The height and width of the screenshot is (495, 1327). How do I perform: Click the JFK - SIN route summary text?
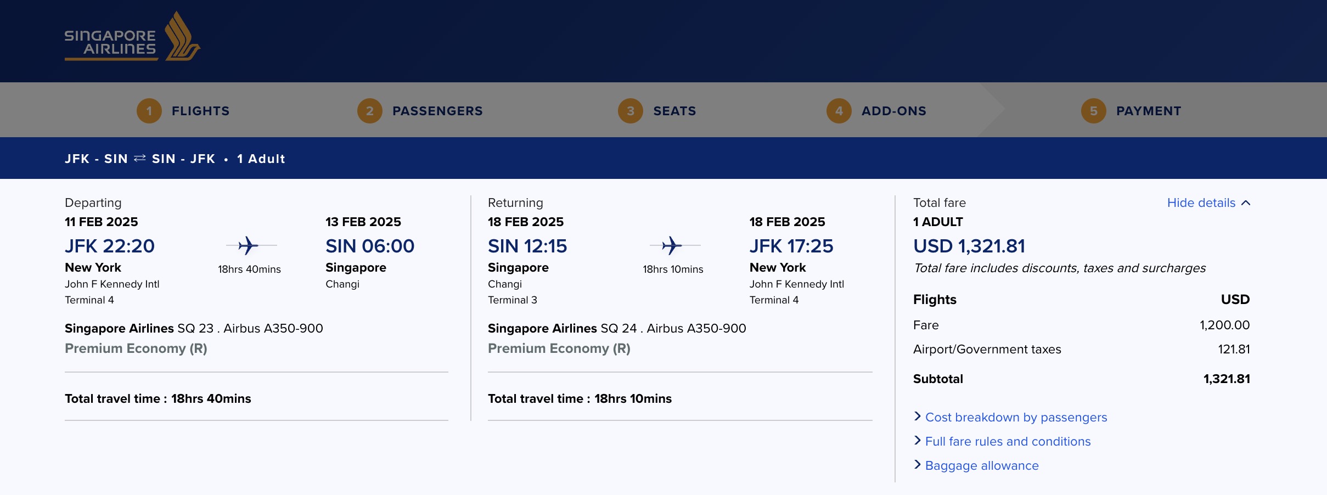tap(96, 158)
